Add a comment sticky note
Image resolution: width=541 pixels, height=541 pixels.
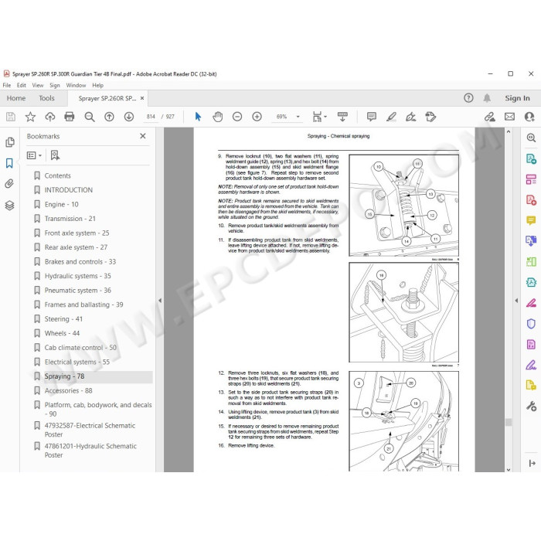[371, 117]
